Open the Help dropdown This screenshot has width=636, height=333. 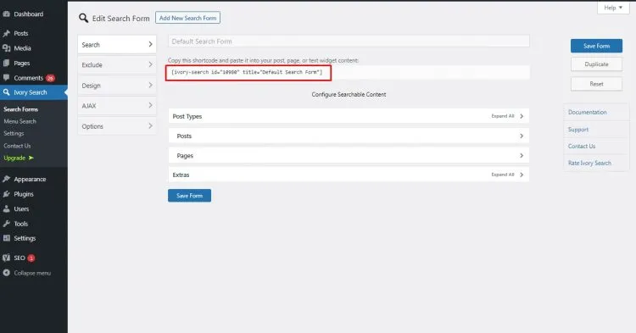pyautogui.click(x=613, y=8)
